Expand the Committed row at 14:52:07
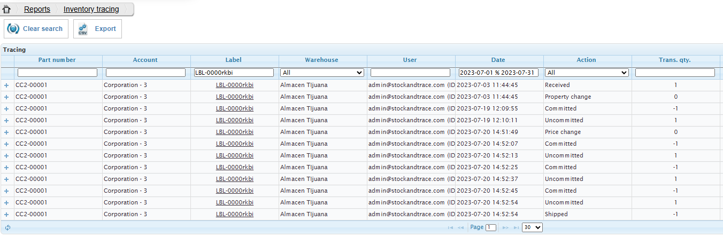 [7, 144]
